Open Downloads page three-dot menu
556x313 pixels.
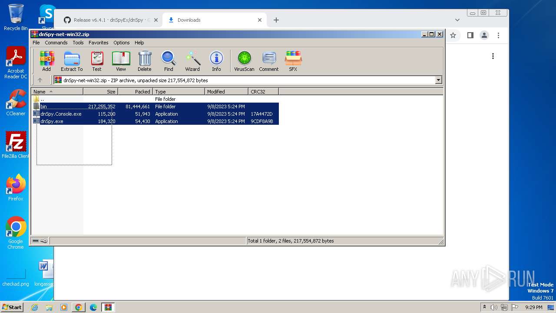493,56
